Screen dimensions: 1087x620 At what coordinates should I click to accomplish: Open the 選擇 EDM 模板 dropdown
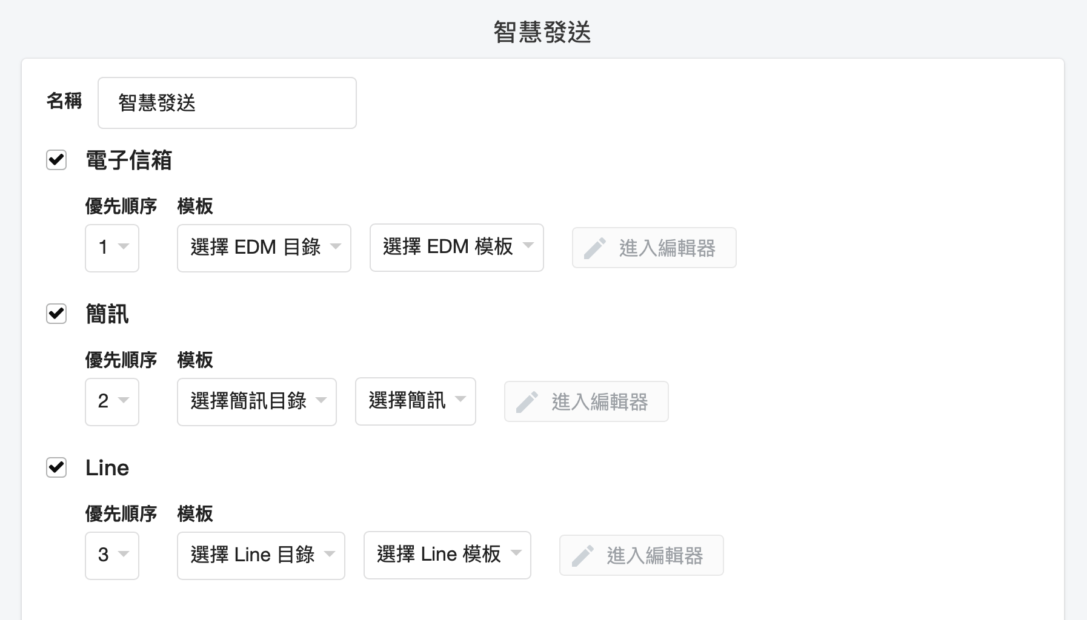[x=456, y=248]
